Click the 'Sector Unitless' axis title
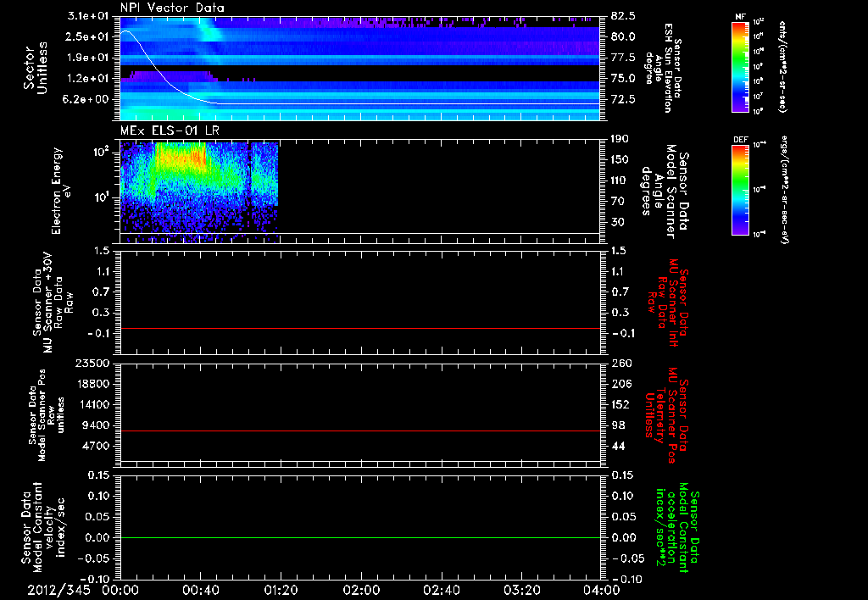868x600 pixels. (36, 68)
